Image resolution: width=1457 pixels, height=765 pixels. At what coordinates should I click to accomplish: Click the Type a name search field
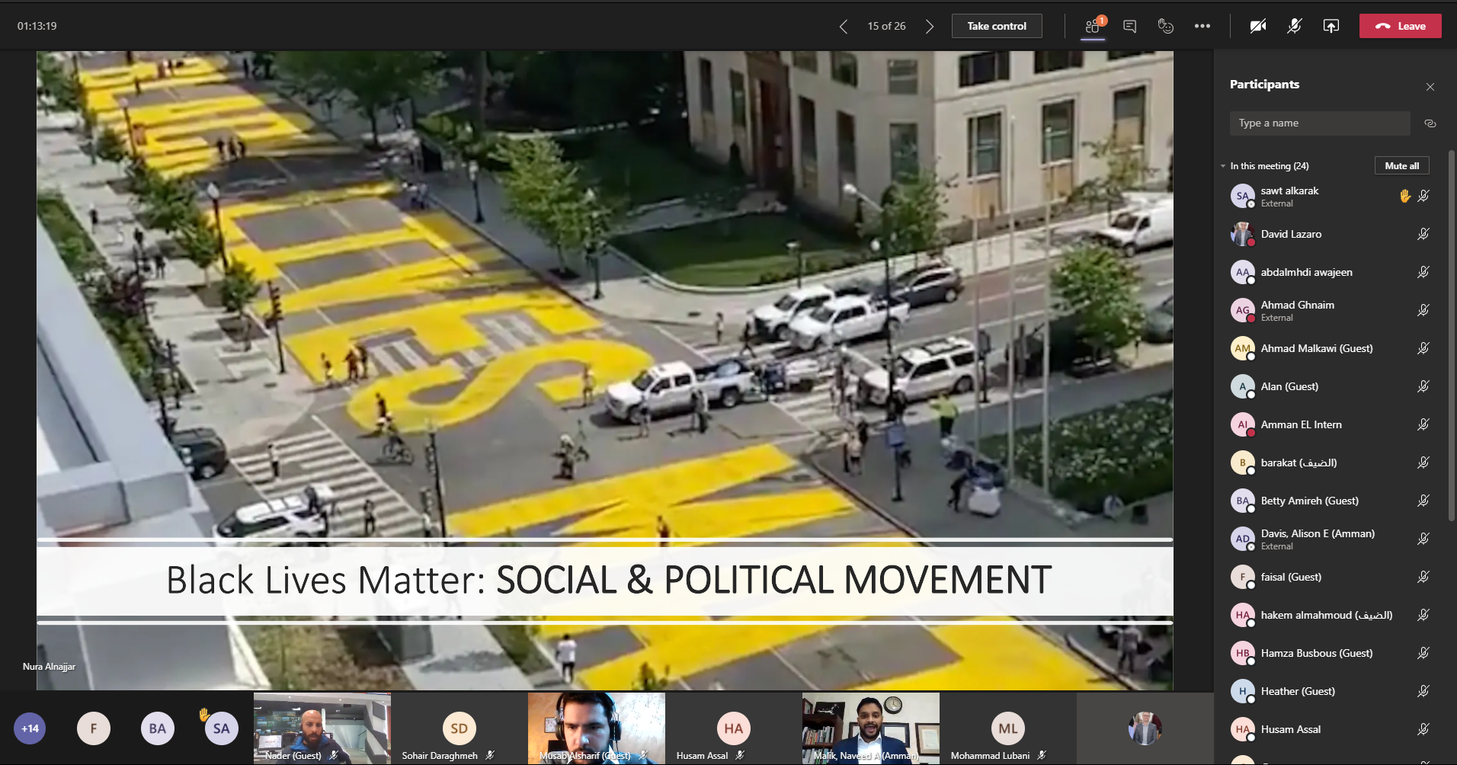click(1320, 123)
